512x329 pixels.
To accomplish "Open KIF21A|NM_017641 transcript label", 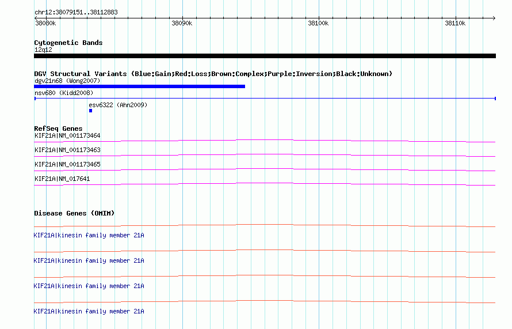I will tap(62, 179).
